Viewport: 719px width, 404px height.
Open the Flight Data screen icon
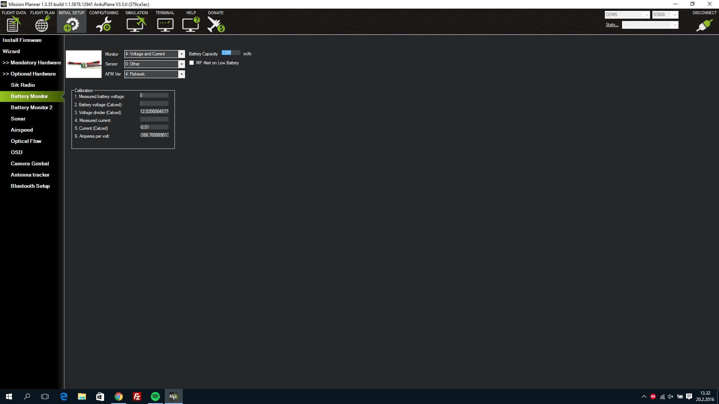tap(13, 25)
